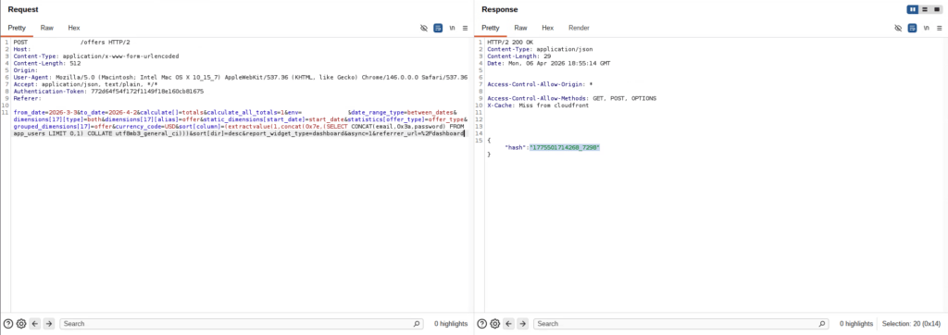Viewport: 948px width, 335px height.
Task: Select the Hex tab in Request panel
Action: point(74,28)
